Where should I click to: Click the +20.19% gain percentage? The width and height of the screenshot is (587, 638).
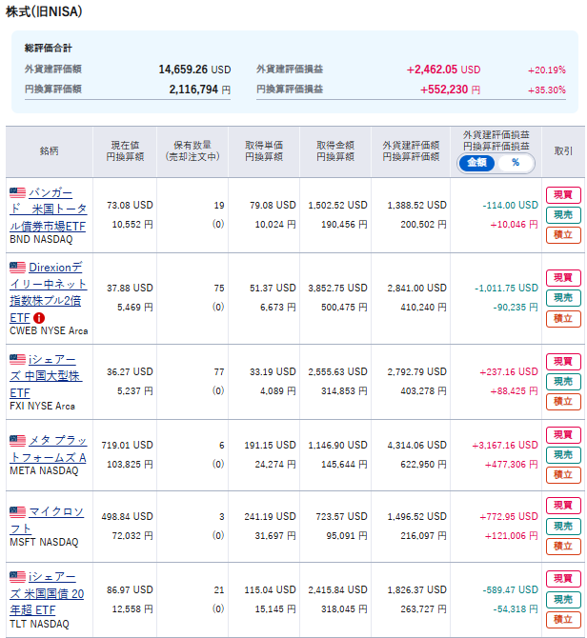coord(547,70)
